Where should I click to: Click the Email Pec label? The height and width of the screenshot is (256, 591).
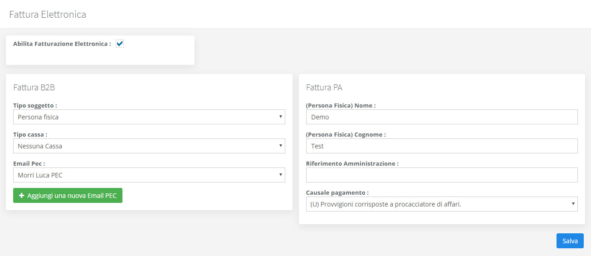(x=29, y=163)
